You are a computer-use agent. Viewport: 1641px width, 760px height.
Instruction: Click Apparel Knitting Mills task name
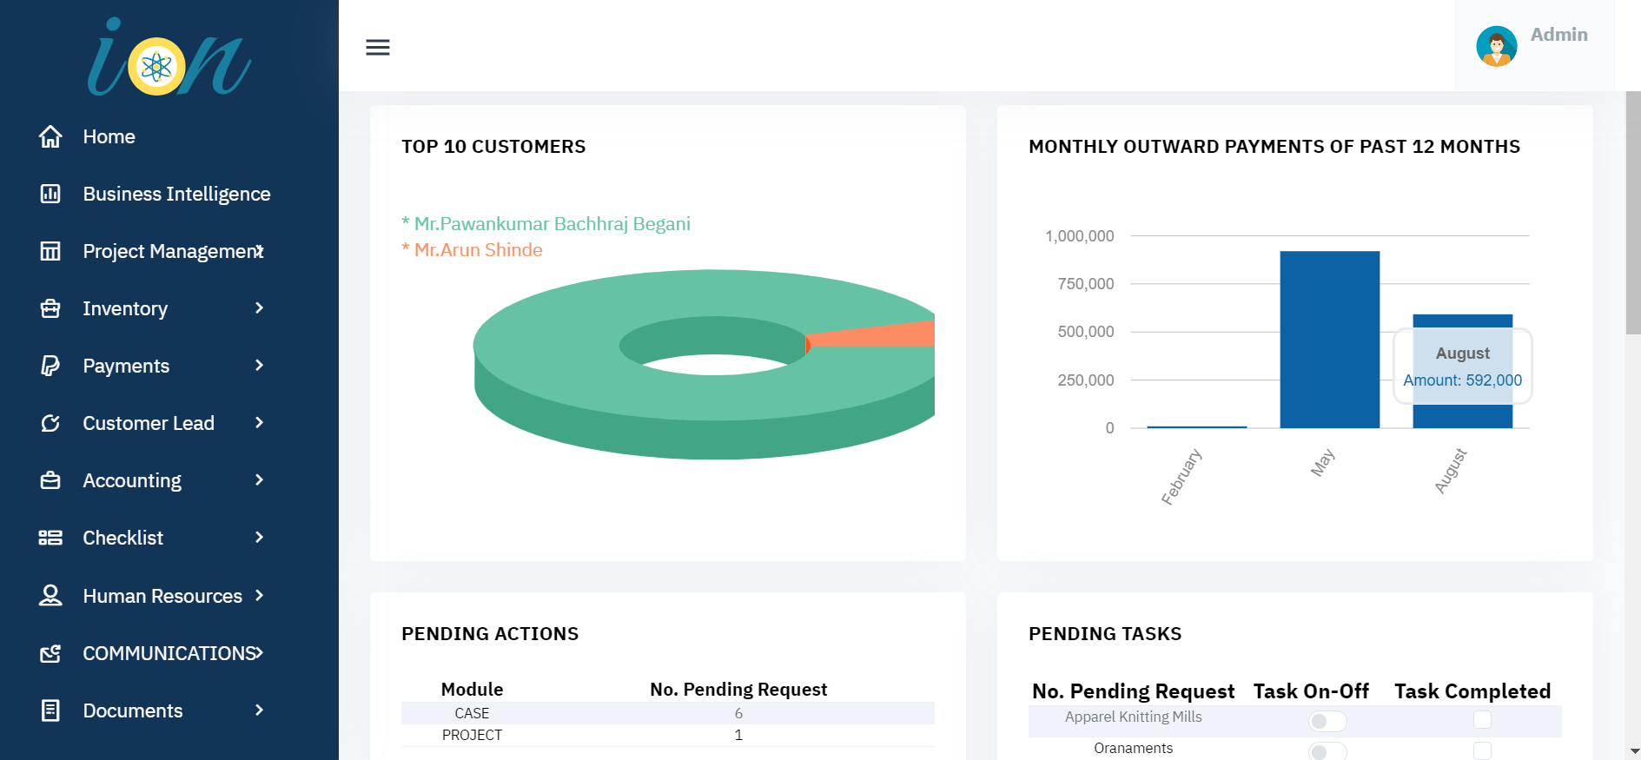click(x=1133, y=717)
